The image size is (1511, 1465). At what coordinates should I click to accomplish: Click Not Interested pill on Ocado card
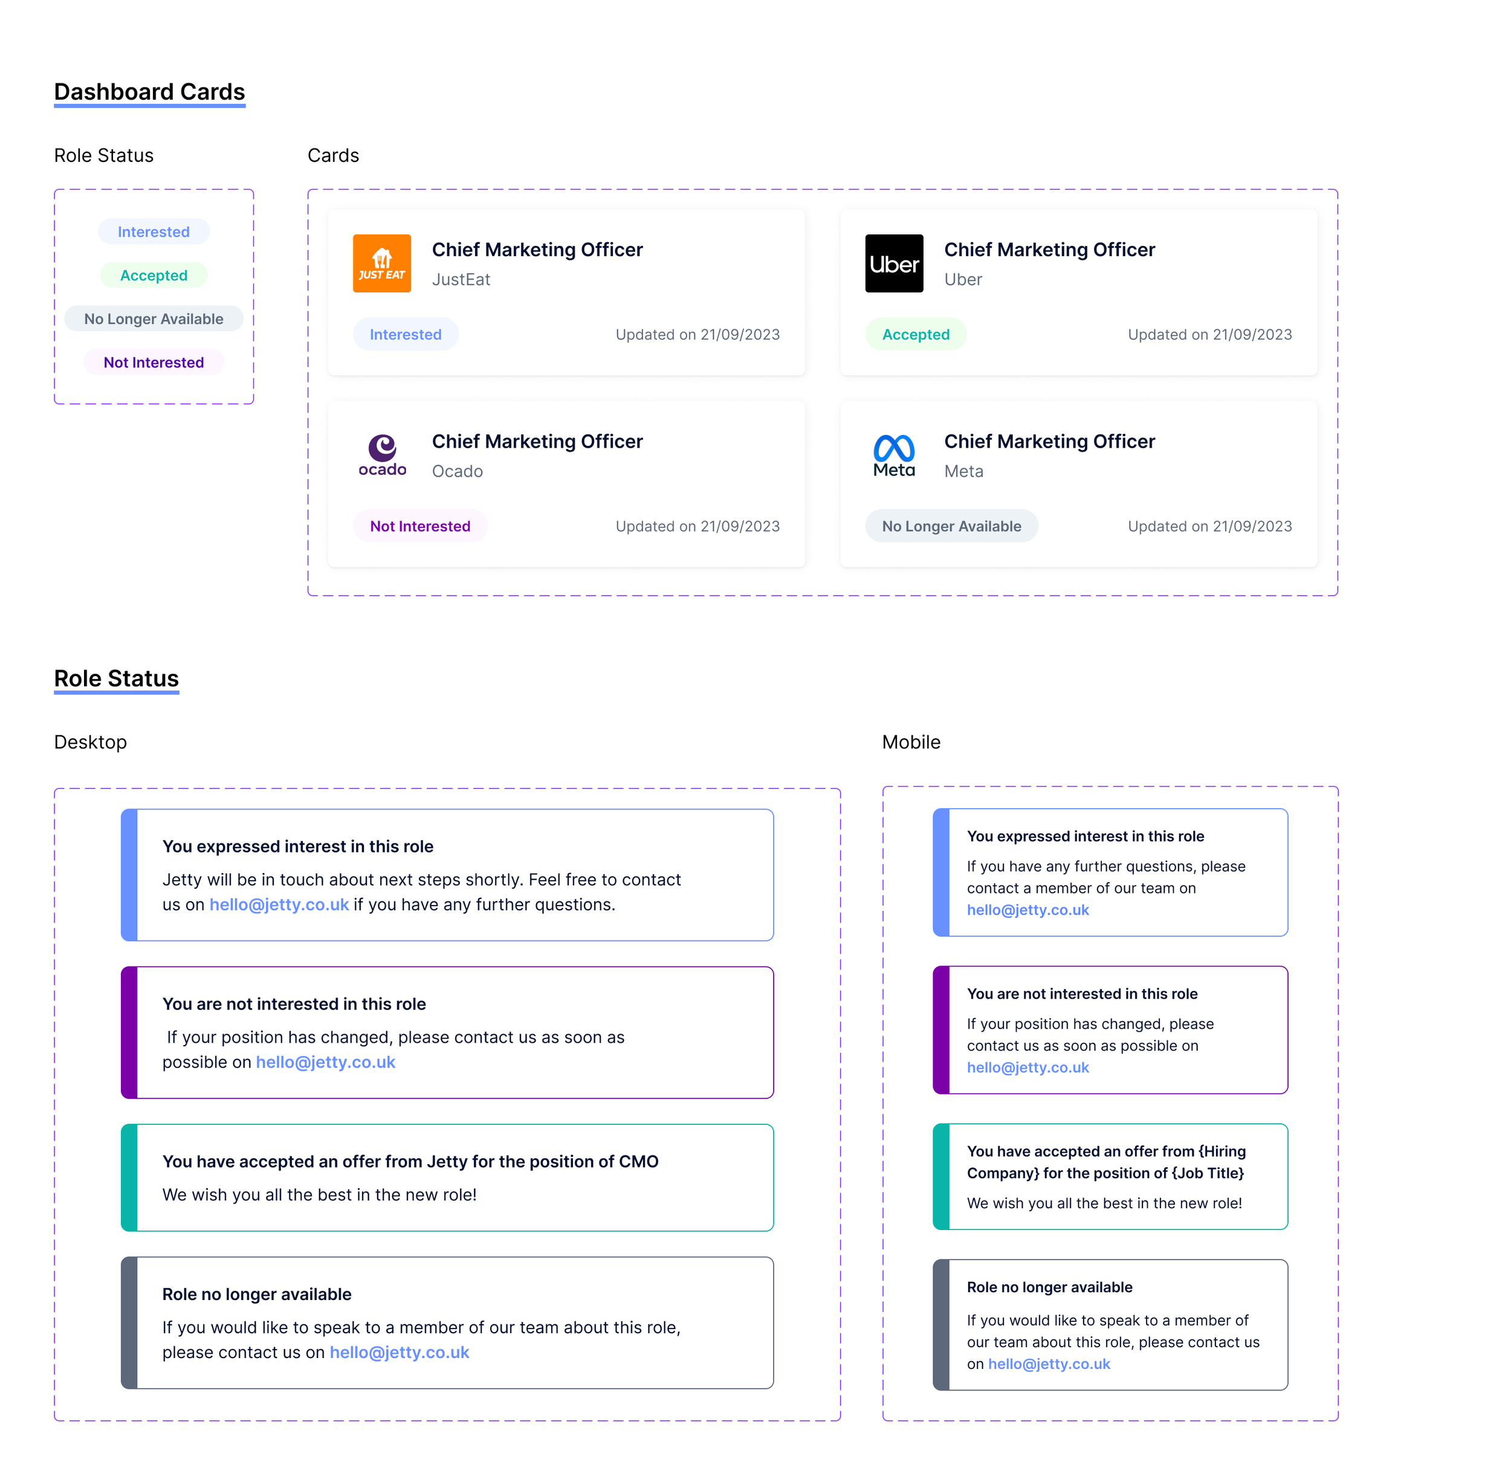pyautogui.click(x=419, y=526)
